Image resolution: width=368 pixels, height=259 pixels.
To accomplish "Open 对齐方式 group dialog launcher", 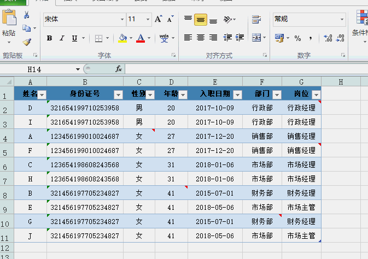I will click(x=265, y=55).
